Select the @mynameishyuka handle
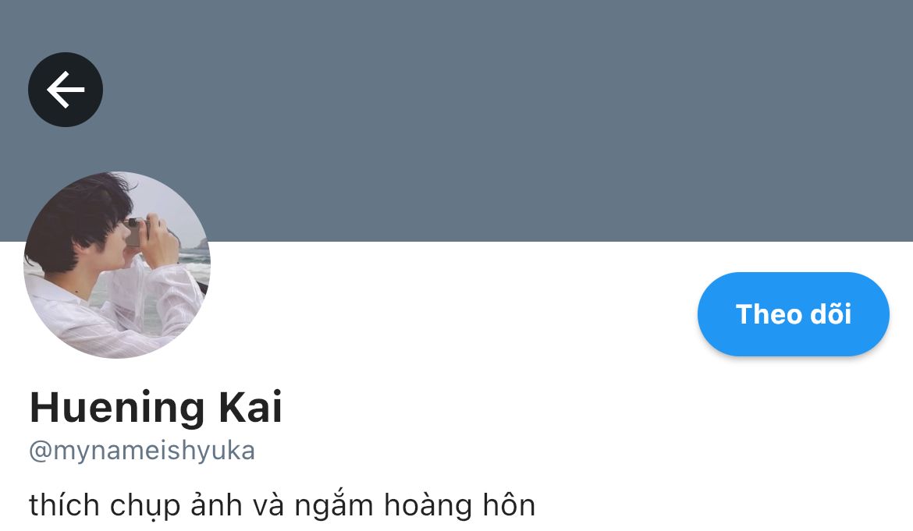913x531 pixels. [x=142, y=451]
